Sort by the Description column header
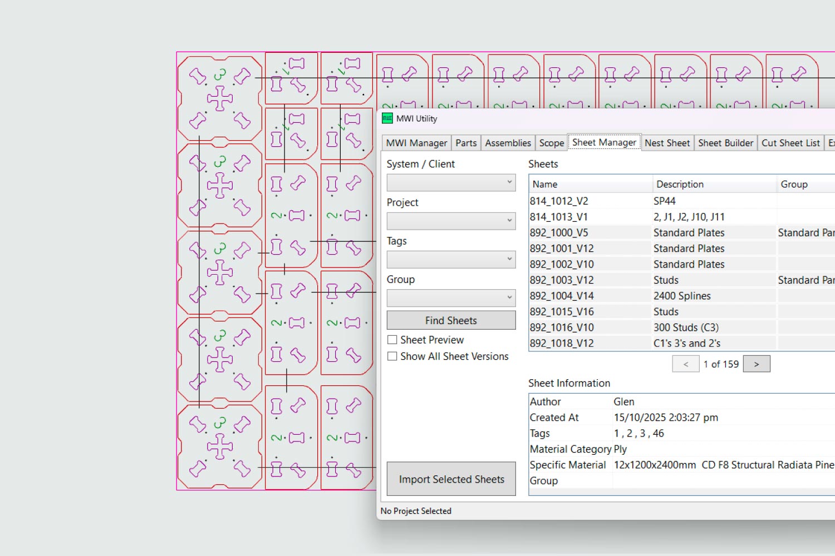Viewport: 835px width, 556px height. point(715,184)
